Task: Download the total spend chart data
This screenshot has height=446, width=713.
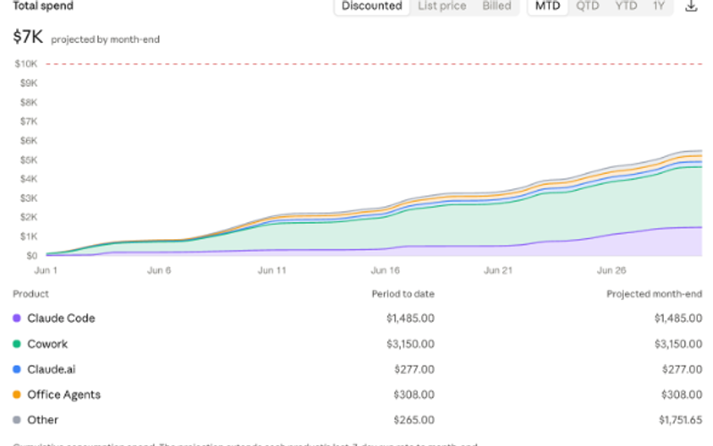Action: click(x=692, y=6)
